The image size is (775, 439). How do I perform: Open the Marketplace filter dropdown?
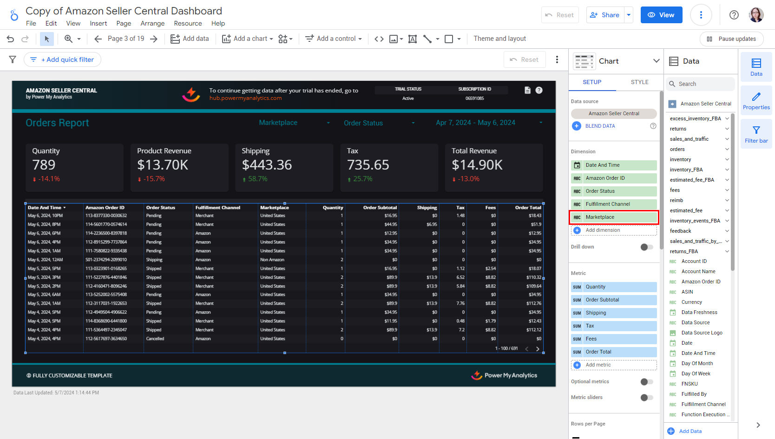(x=294, y=123)
